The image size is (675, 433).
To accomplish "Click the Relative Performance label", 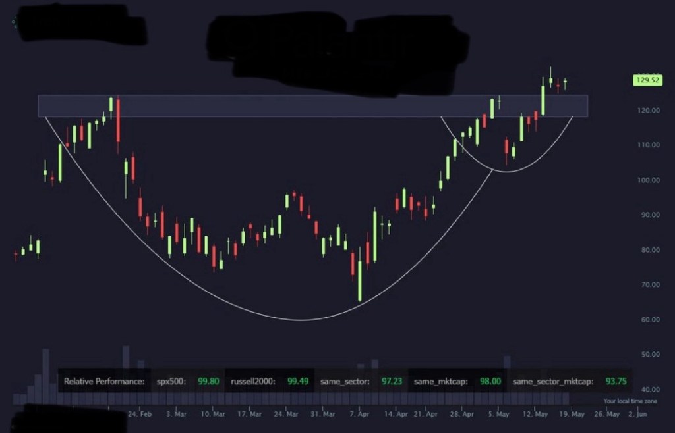I will (x=103, y=381).
